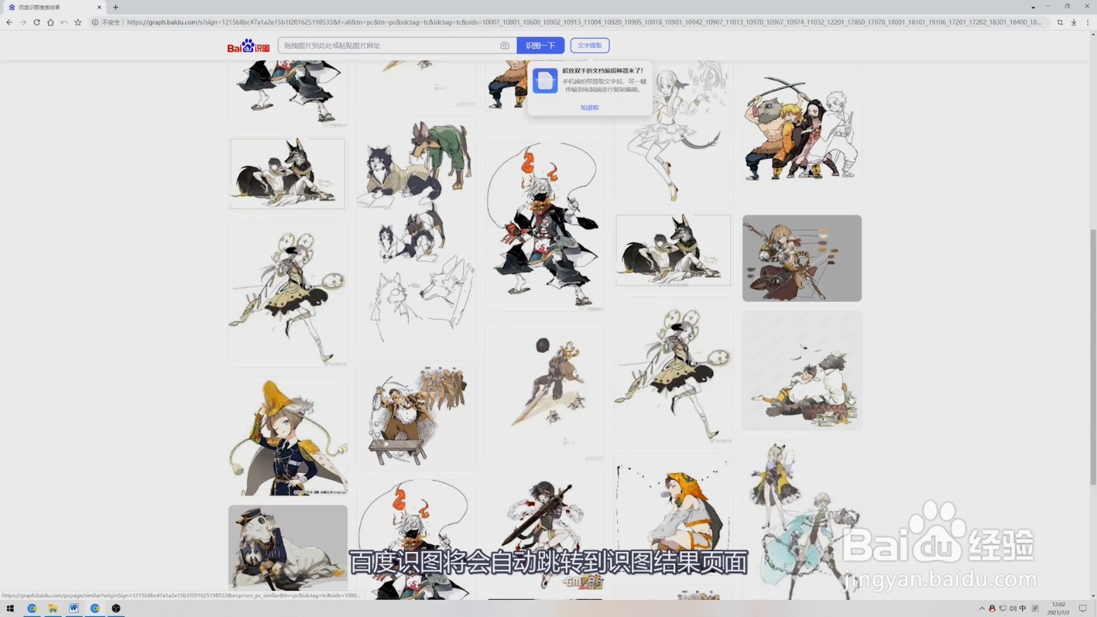The width and height of the screenshot is (1097, 617).
Task: Open the red-horned masked warrior thumbnail
Action: (x=545, y=227)
